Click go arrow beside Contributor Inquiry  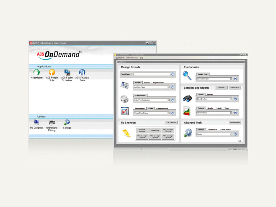coord(235,79)
